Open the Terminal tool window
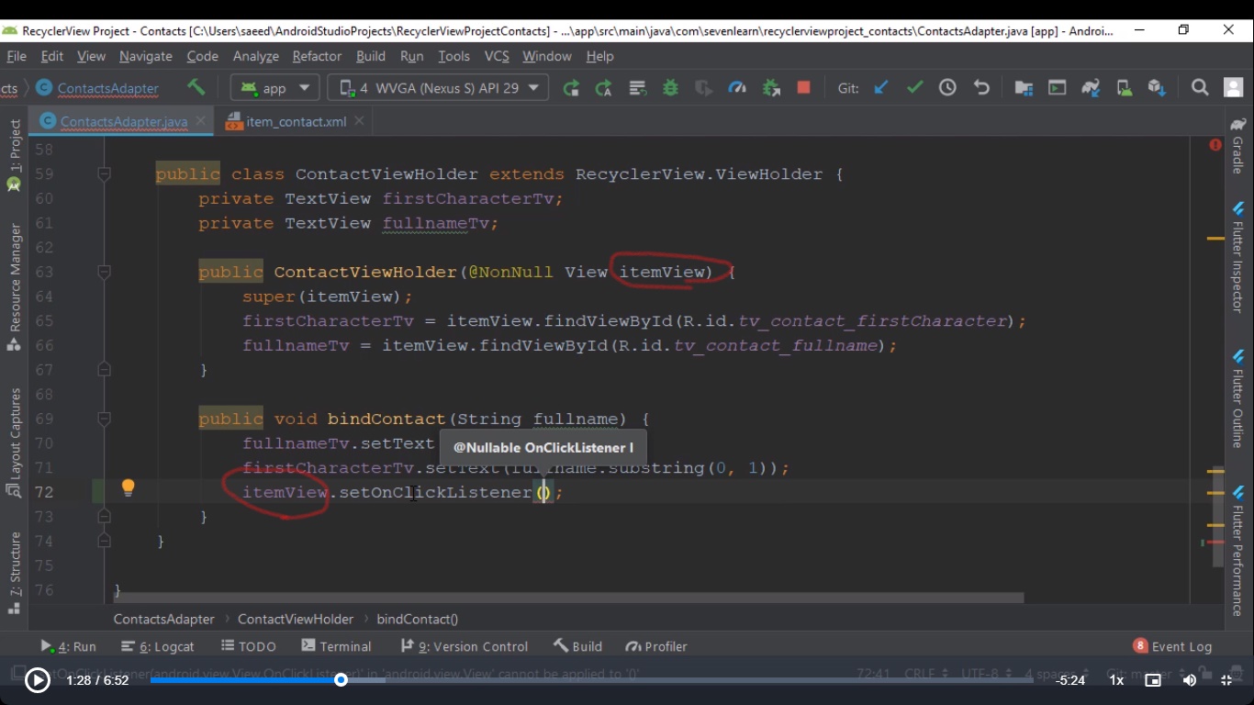This screenshot has width=1254, height=705. pyautogui.click(x=337, y=646)
